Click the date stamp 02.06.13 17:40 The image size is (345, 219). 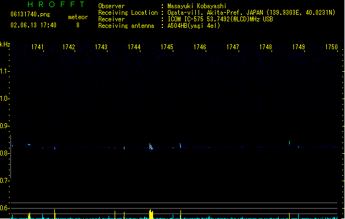[x=33, y=25]
